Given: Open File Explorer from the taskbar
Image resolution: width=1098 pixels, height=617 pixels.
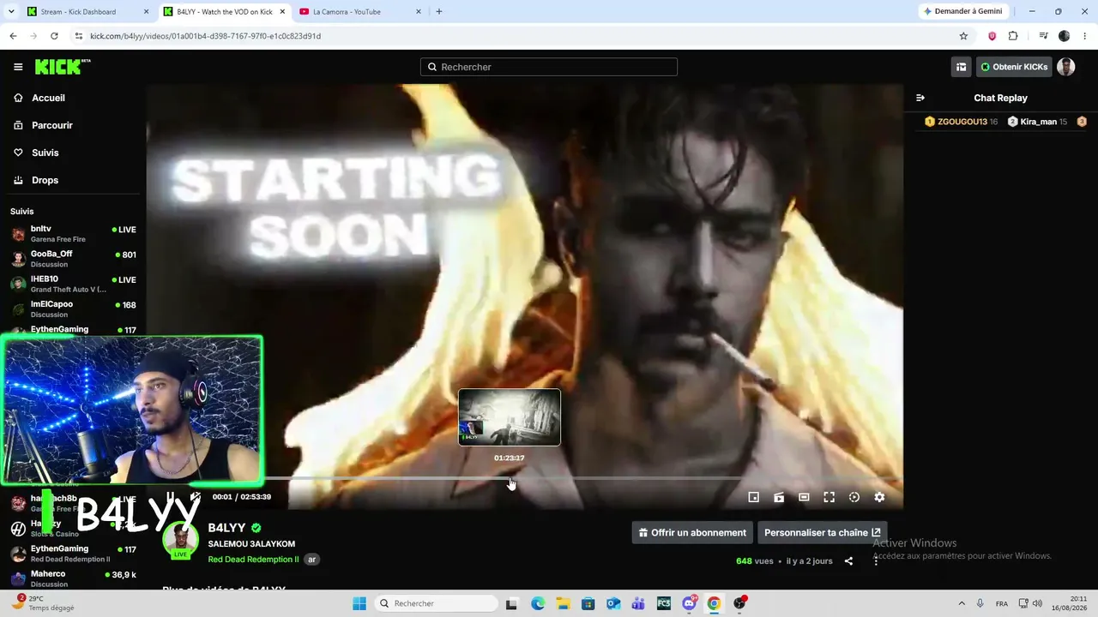Looking at the screenshot, I should coord(563,603).
